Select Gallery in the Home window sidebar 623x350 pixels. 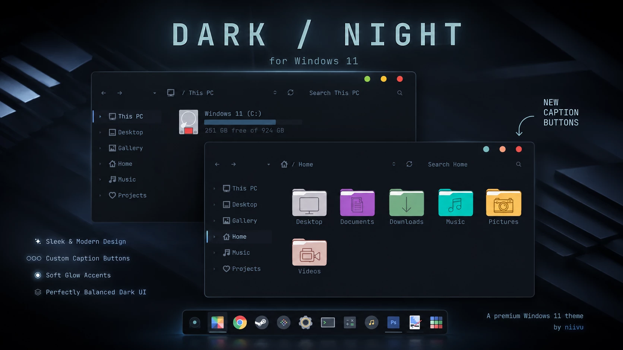[x=240, y=221]
